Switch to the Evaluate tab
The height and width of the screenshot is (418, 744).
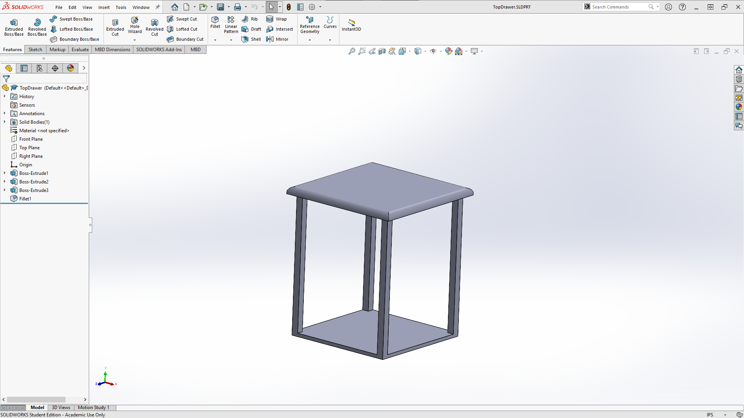(x=80, y=49)
